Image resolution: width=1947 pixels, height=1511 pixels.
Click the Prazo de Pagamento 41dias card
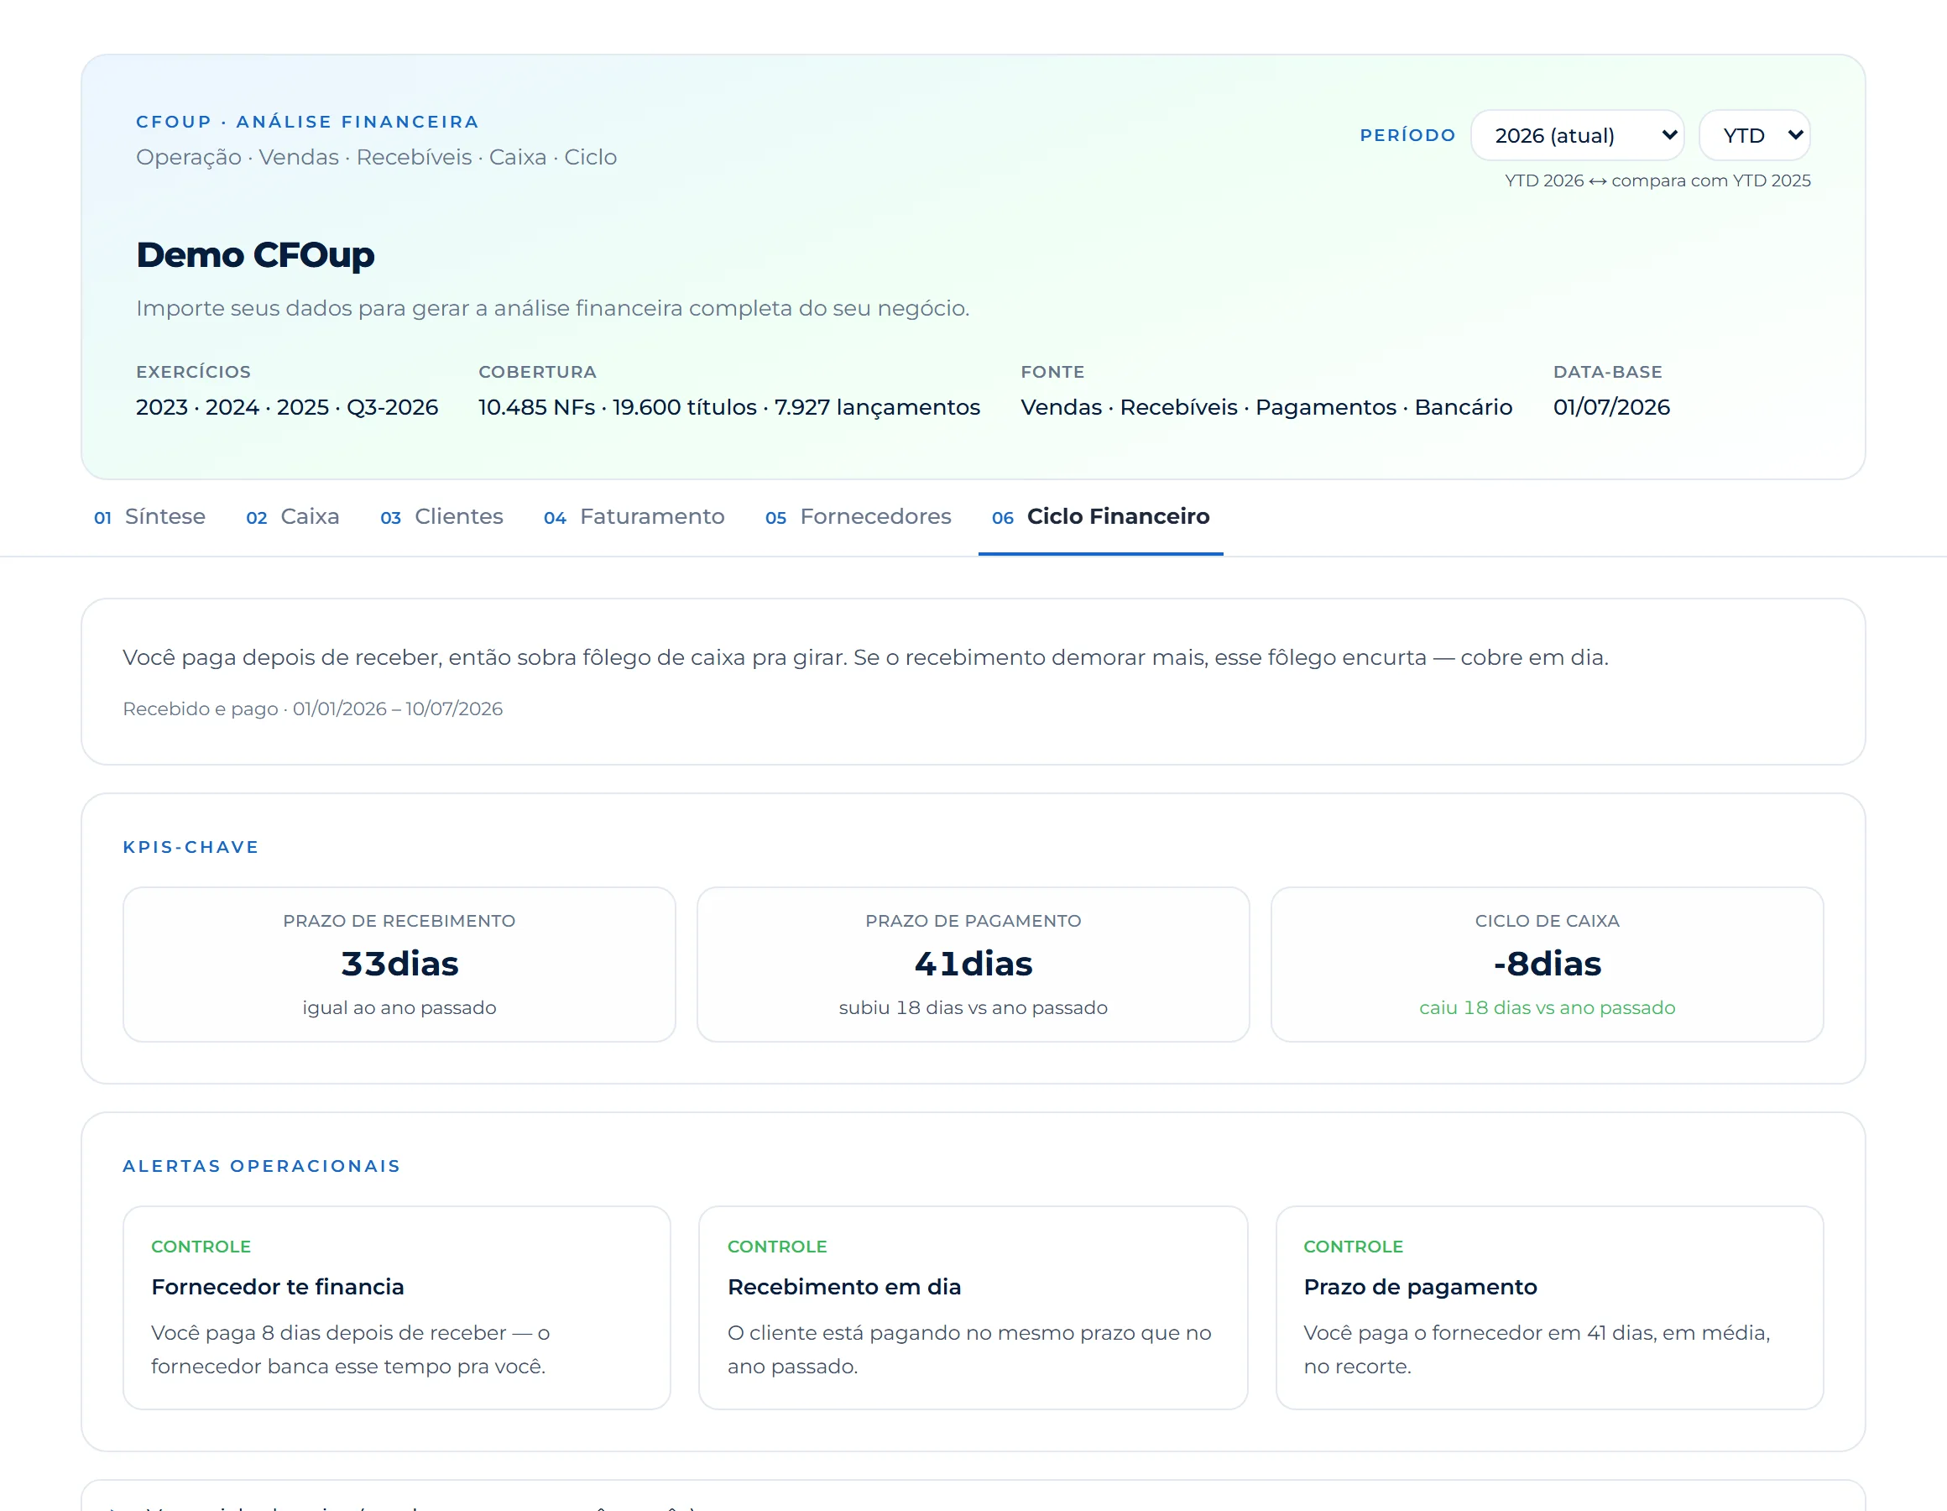[x=973, y=965]
